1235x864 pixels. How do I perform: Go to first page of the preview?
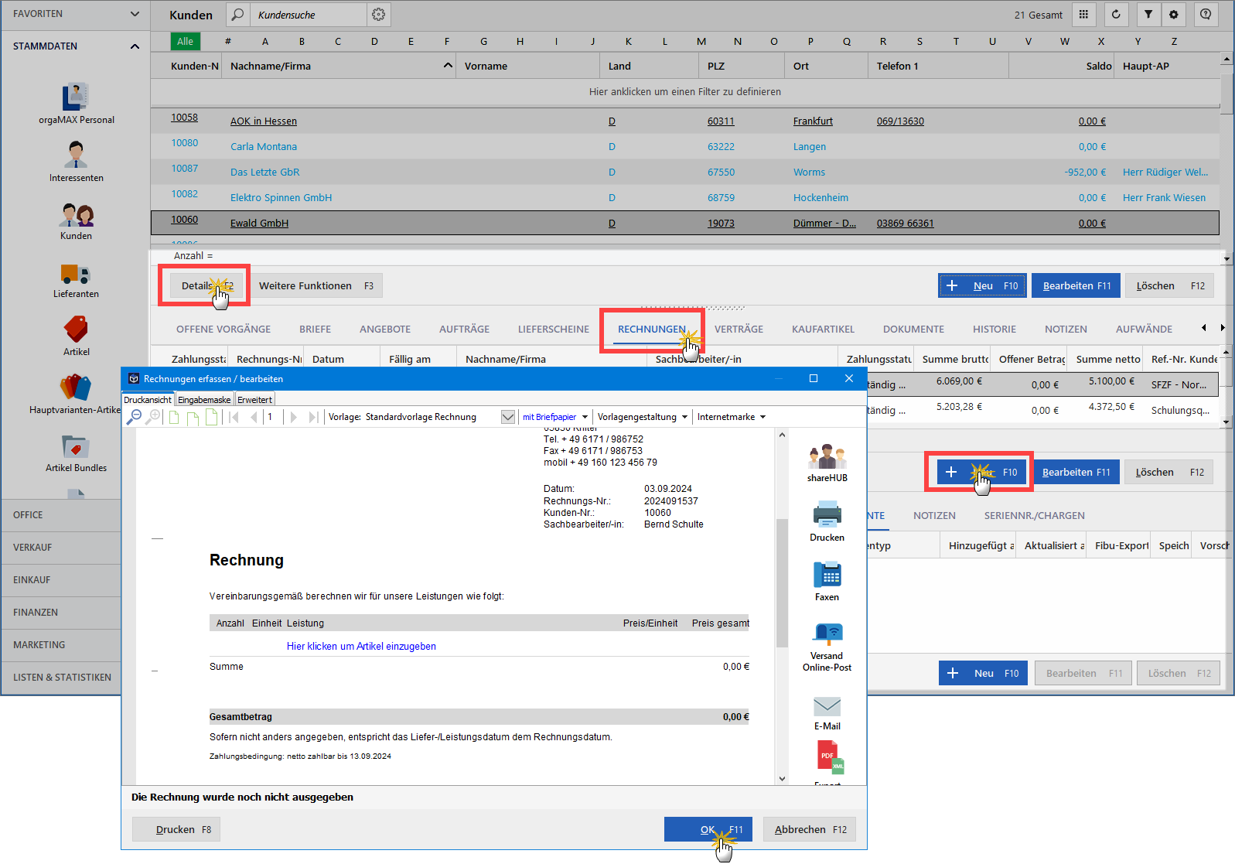click(x=234, y=417)
